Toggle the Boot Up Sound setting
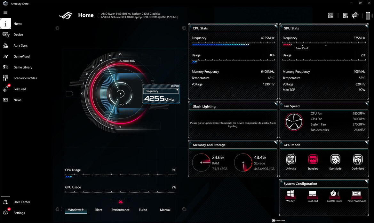 (335, 196)
